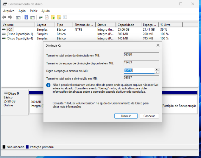Minimize the Gerenciamento de disco window
Image resolution: width=201 pixels, height=158 pixels.
[169, 4]
